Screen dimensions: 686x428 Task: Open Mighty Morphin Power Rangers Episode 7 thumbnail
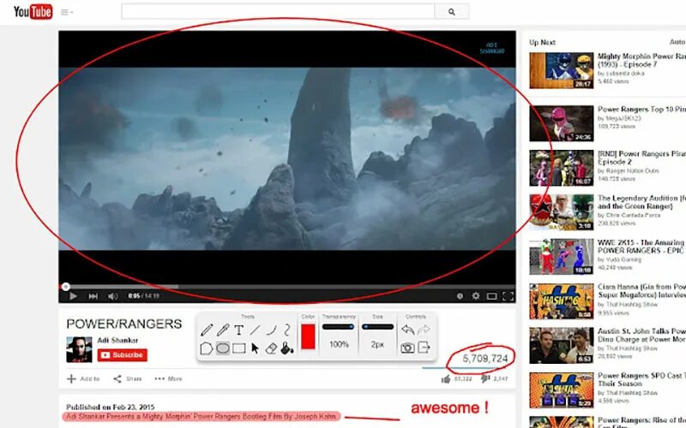tap(562, 70)
